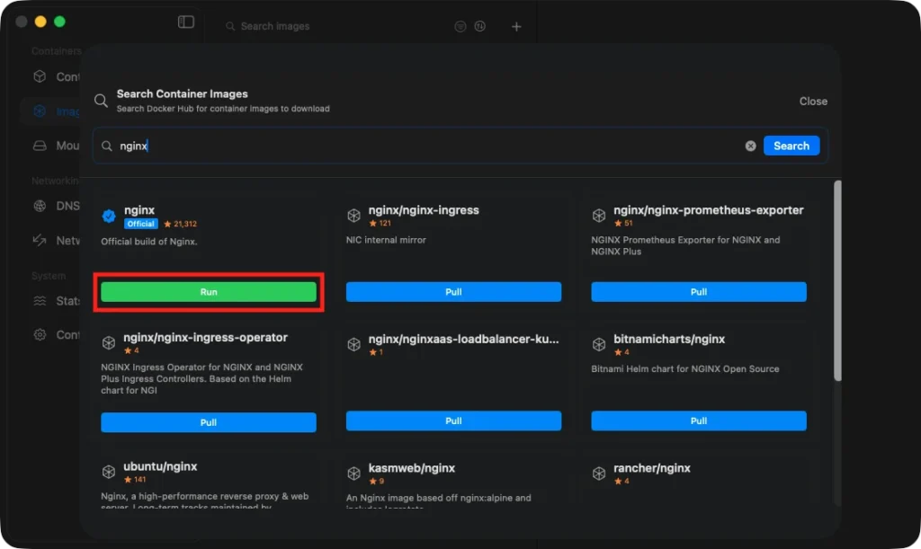Viewport: 921px width, 549px height.
Task: Click the nginx/nginx-prometheus-exporter cube icon
Action: click(x=598, y=216)
